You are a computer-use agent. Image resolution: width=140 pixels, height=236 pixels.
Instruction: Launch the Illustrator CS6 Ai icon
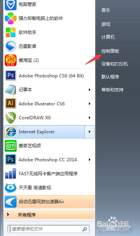(x=11, y=103)
